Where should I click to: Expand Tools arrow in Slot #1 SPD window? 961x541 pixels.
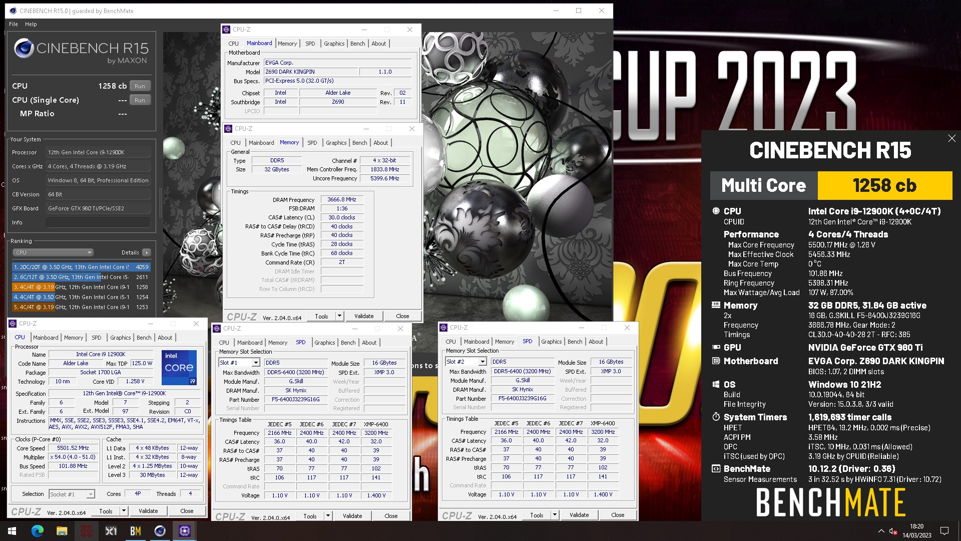(328, 516)
